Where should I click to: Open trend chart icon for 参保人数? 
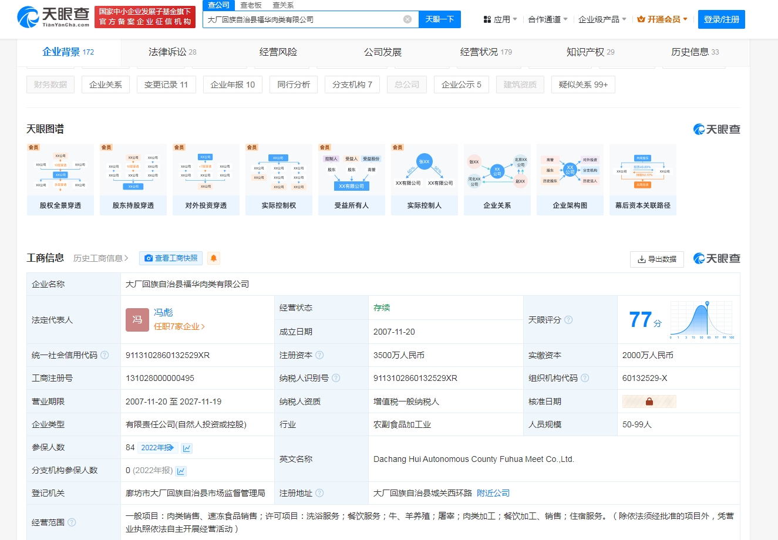[x=187, y=448]
